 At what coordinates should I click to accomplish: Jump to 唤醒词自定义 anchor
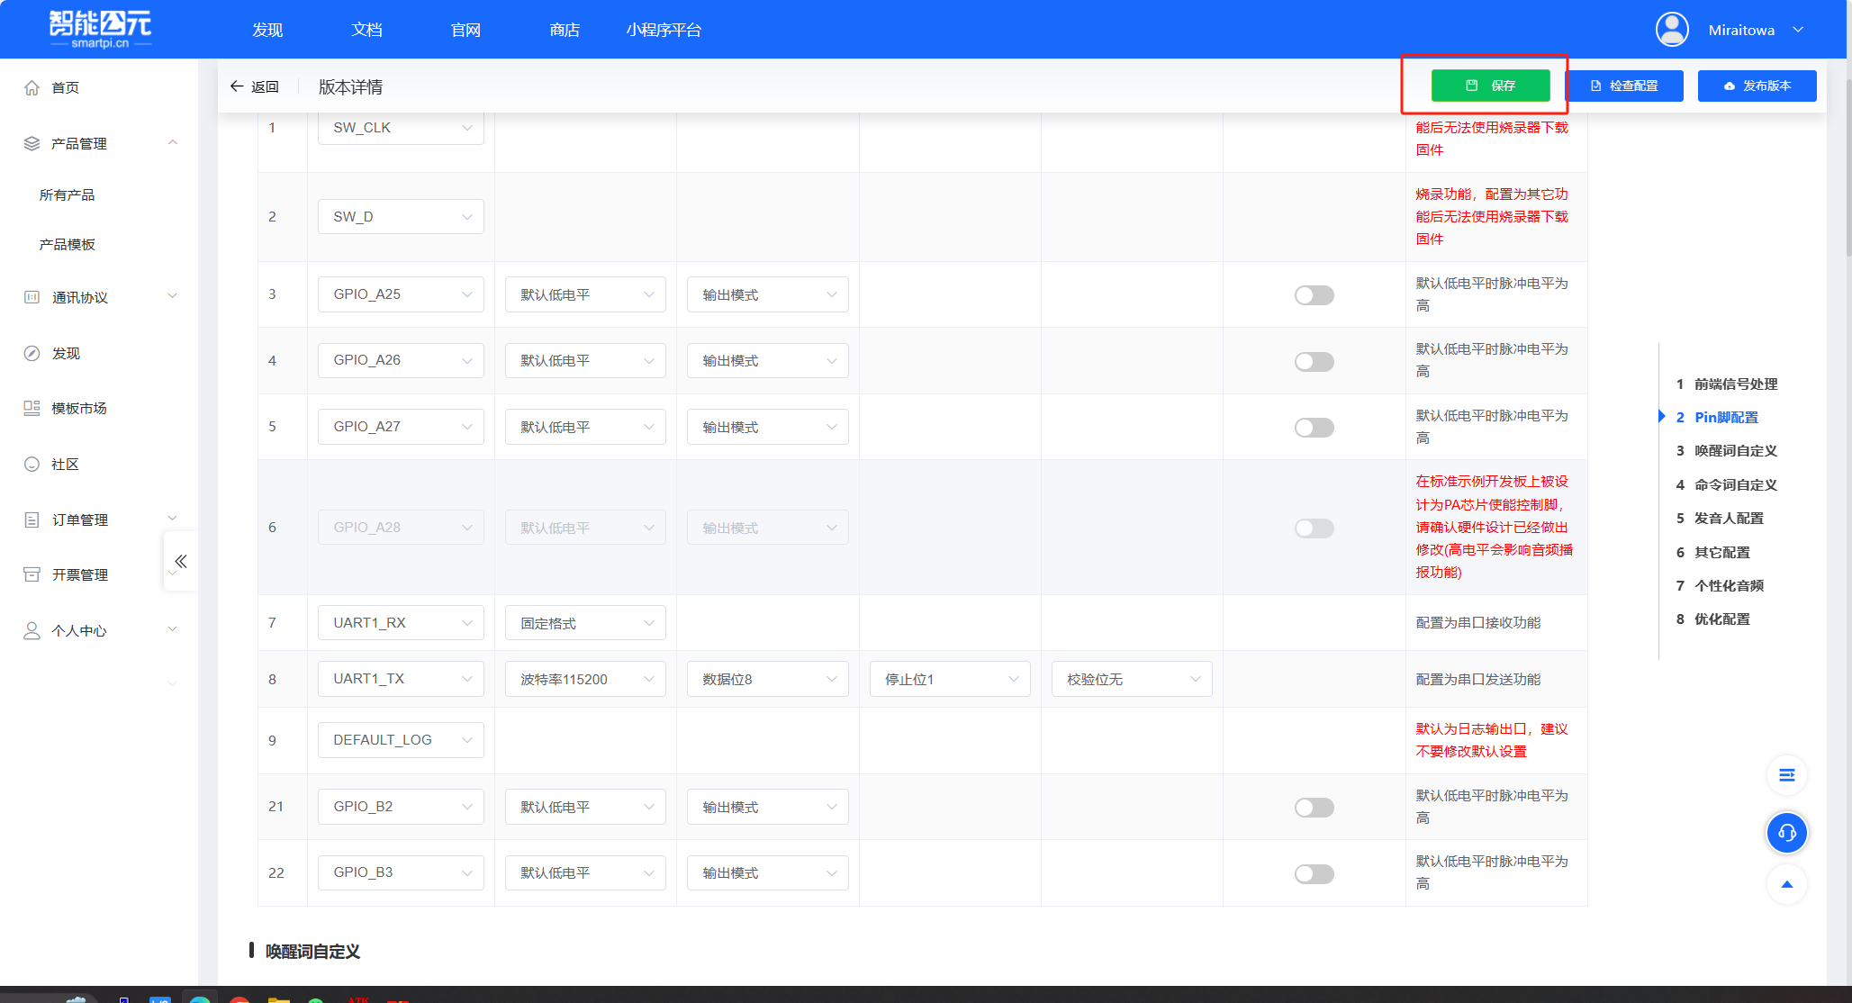pyautogui.click(x=1736, y=451)
